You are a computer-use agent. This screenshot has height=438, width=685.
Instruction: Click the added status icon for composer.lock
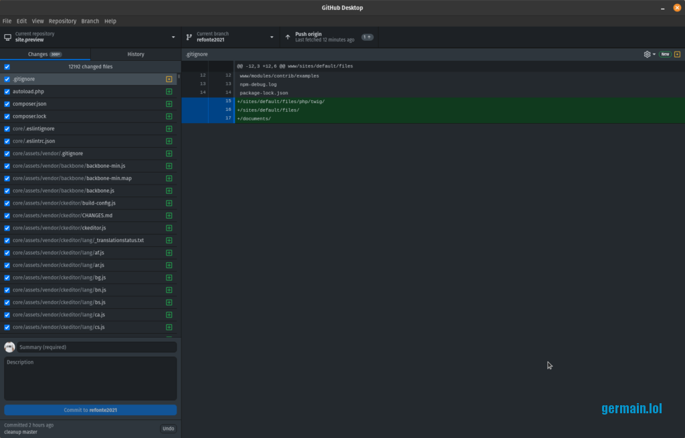(x=169, y=116)
